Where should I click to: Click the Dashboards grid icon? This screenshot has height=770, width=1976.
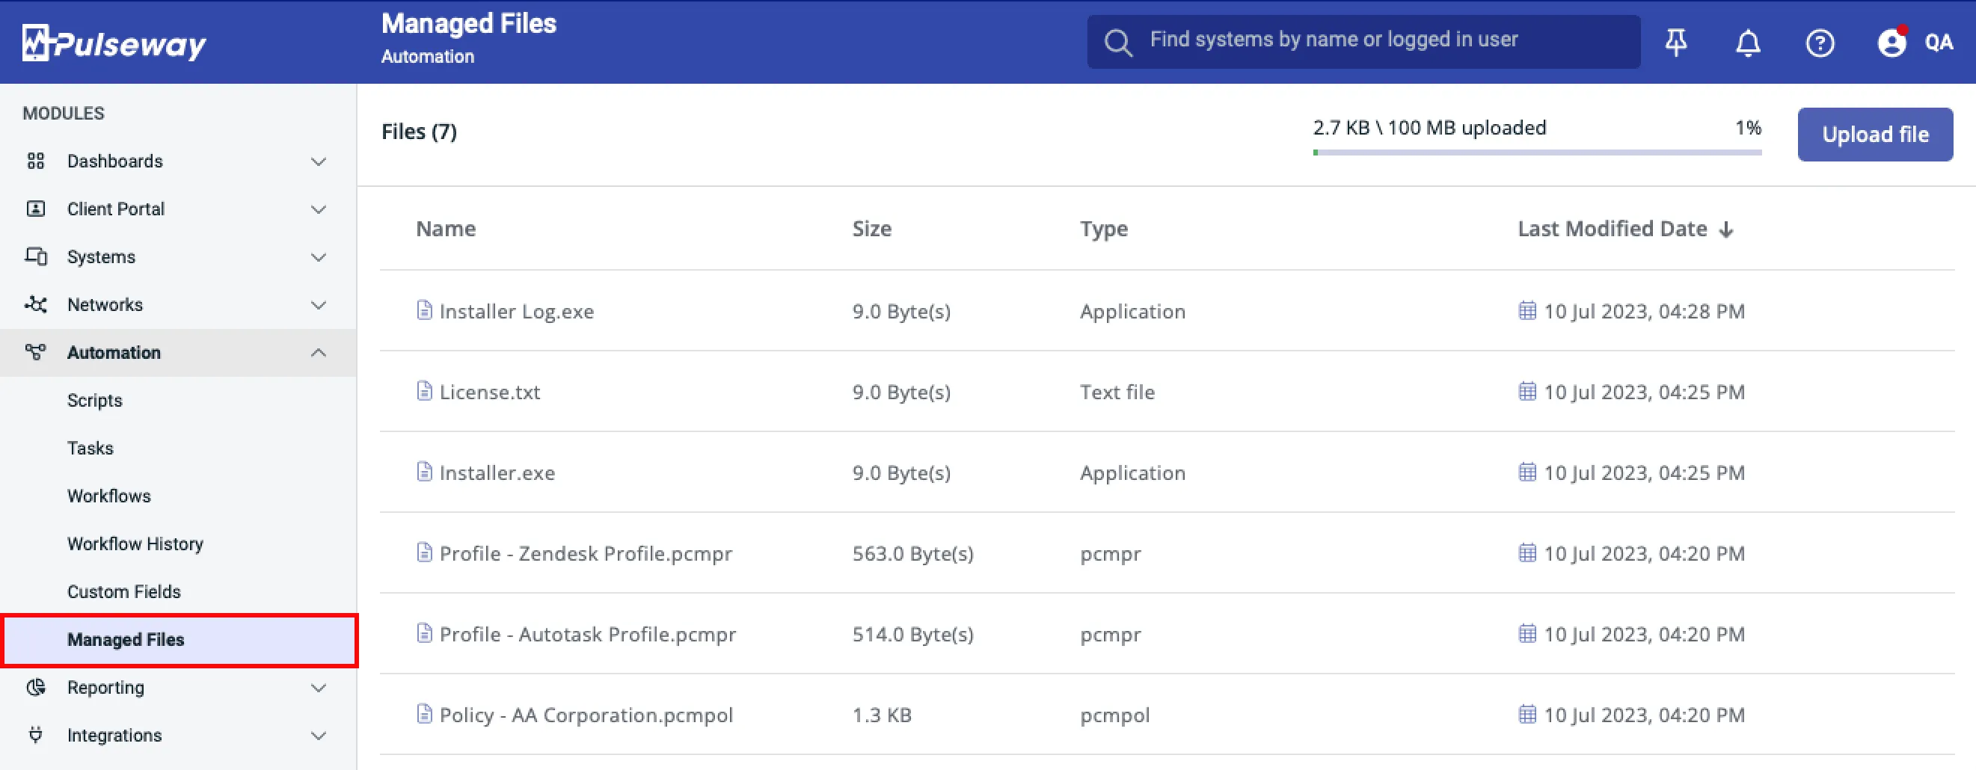click(x=35, y=161)
